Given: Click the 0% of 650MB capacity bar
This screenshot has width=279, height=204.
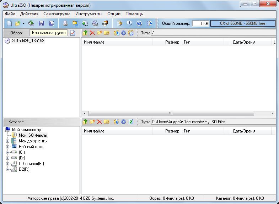Looking at the screenshot, I should (243, 23).
